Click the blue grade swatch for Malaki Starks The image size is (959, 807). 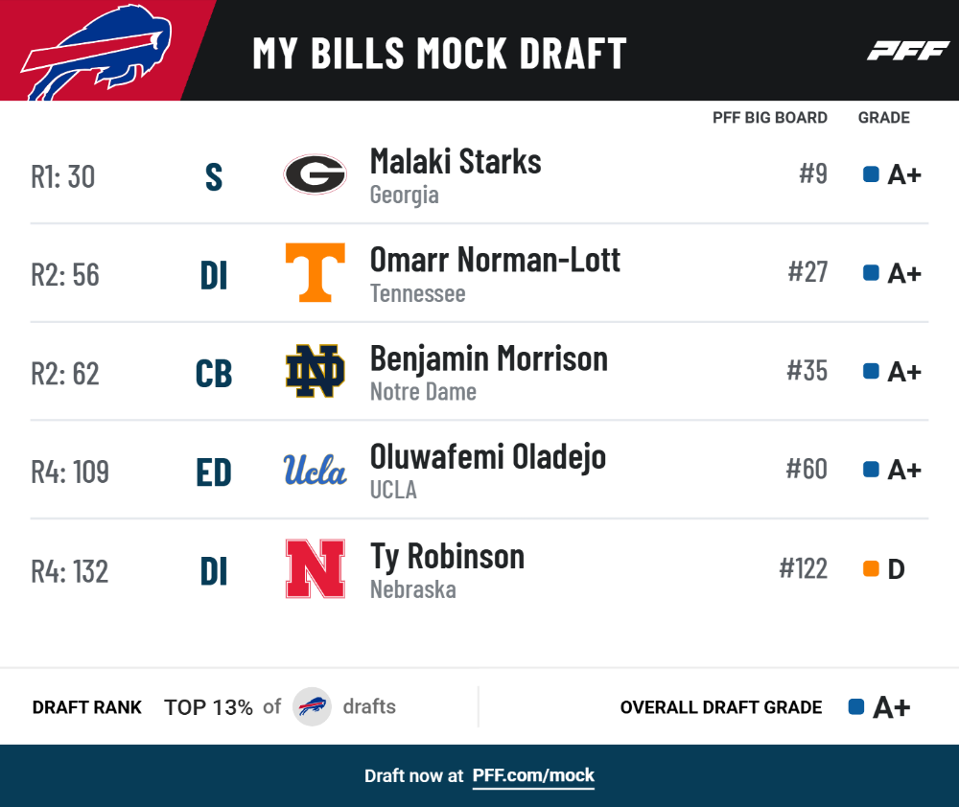point(871,174)
